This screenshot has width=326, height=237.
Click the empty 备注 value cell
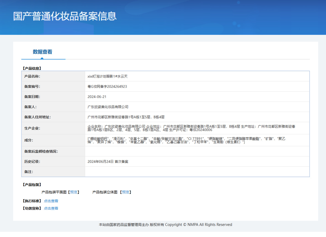tap(197, 172)
